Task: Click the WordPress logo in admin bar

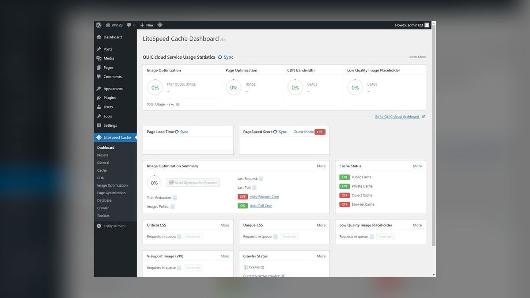Action: tap(98, 25)
